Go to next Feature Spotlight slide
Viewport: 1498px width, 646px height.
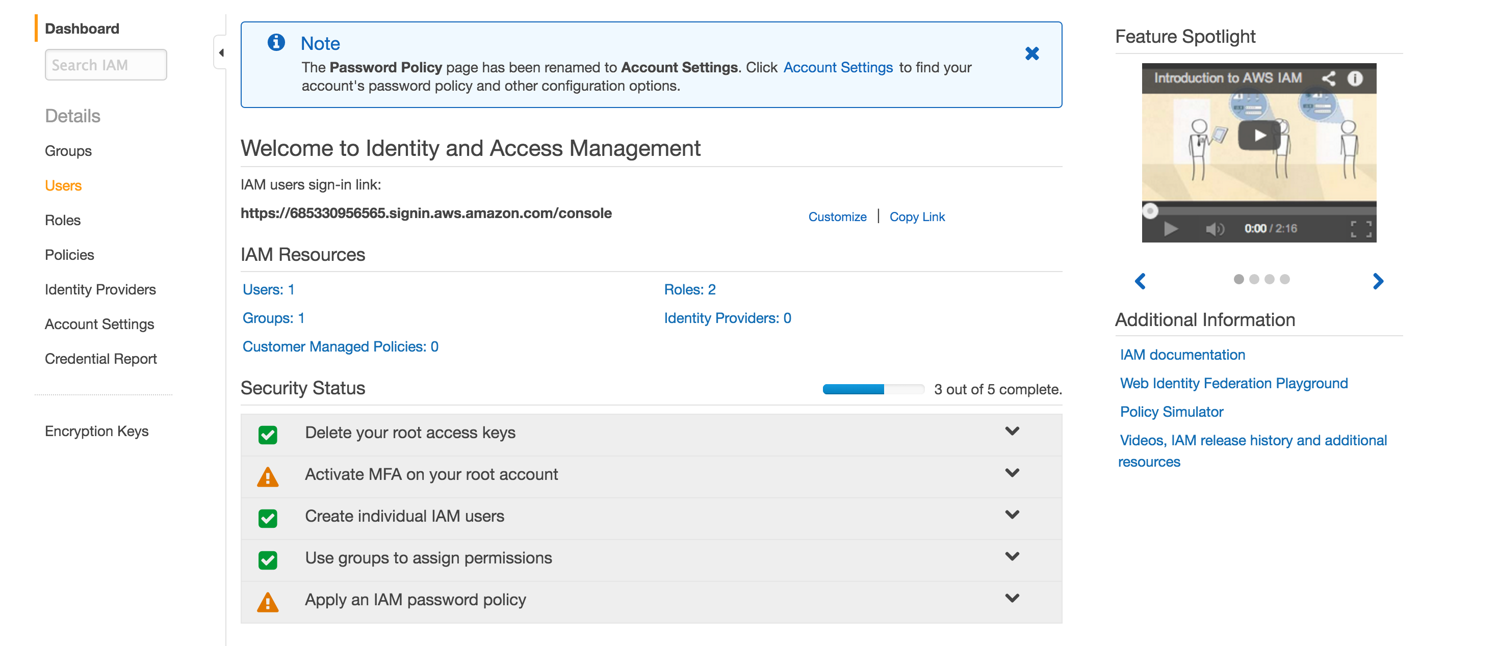(x=1378, y=281)
